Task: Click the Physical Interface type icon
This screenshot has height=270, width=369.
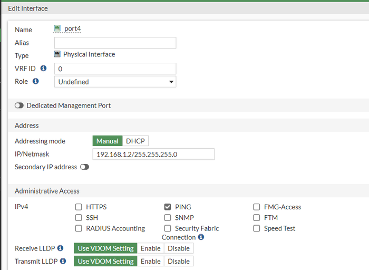Action: point(57,54)
